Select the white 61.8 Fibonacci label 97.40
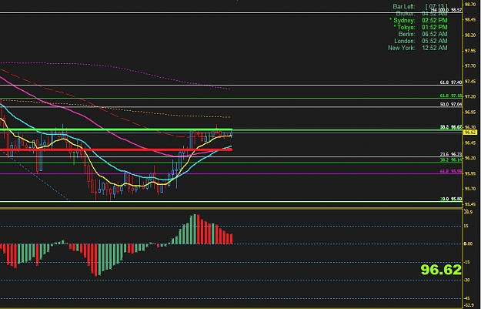Screen dimensions: 481x309 [x=451, y=82]
